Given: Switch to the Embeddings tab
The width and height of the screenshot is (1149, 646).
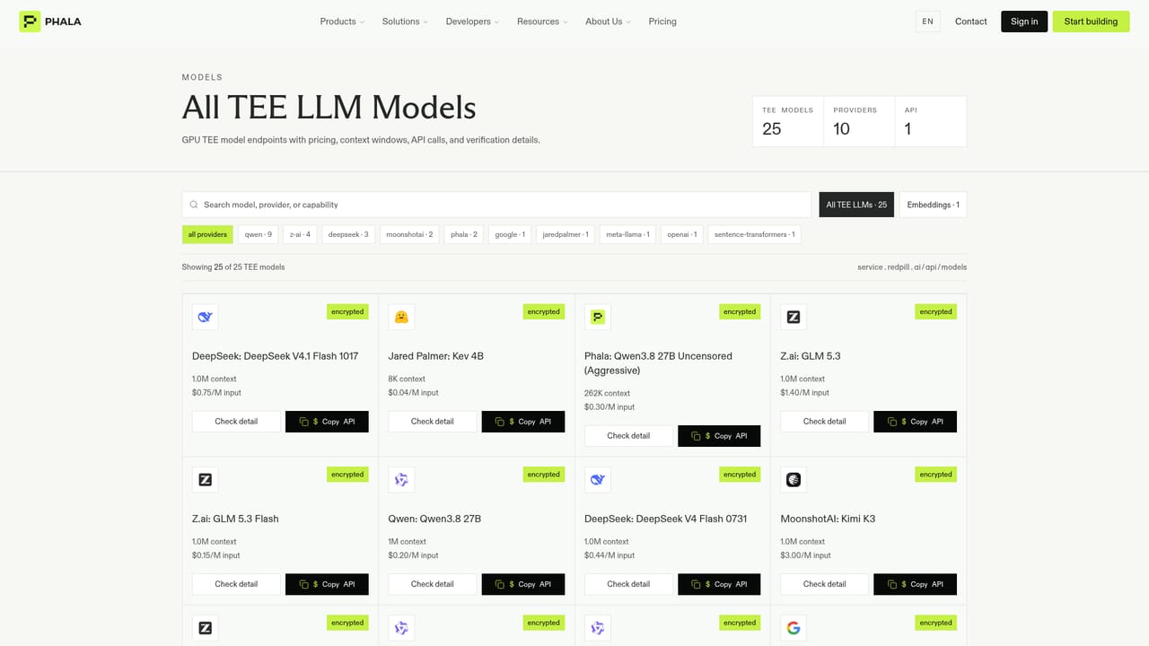Looking at the screenshot, I should (934, 205).
